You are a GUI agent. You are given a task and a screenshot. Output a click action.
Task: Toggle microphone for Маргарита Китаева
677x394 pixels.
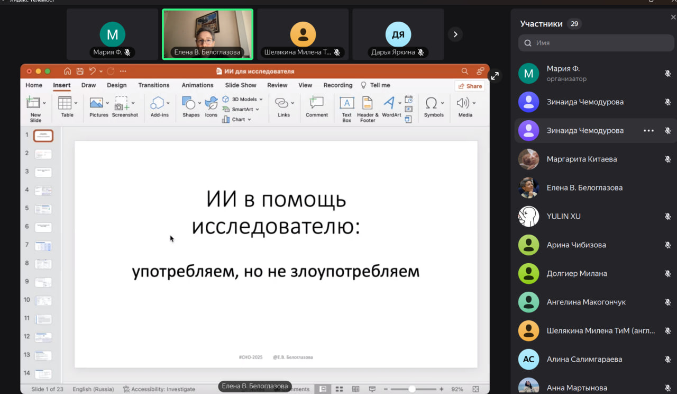pos(667,159)
